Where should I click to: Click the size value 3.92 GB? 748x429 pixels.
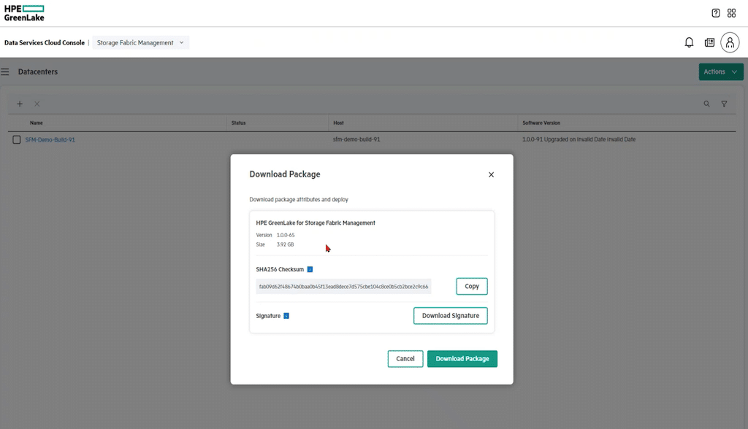(x=285, y=244)
